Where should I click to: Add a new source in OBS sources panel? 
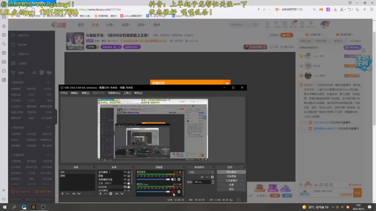(x=100, y=194)
